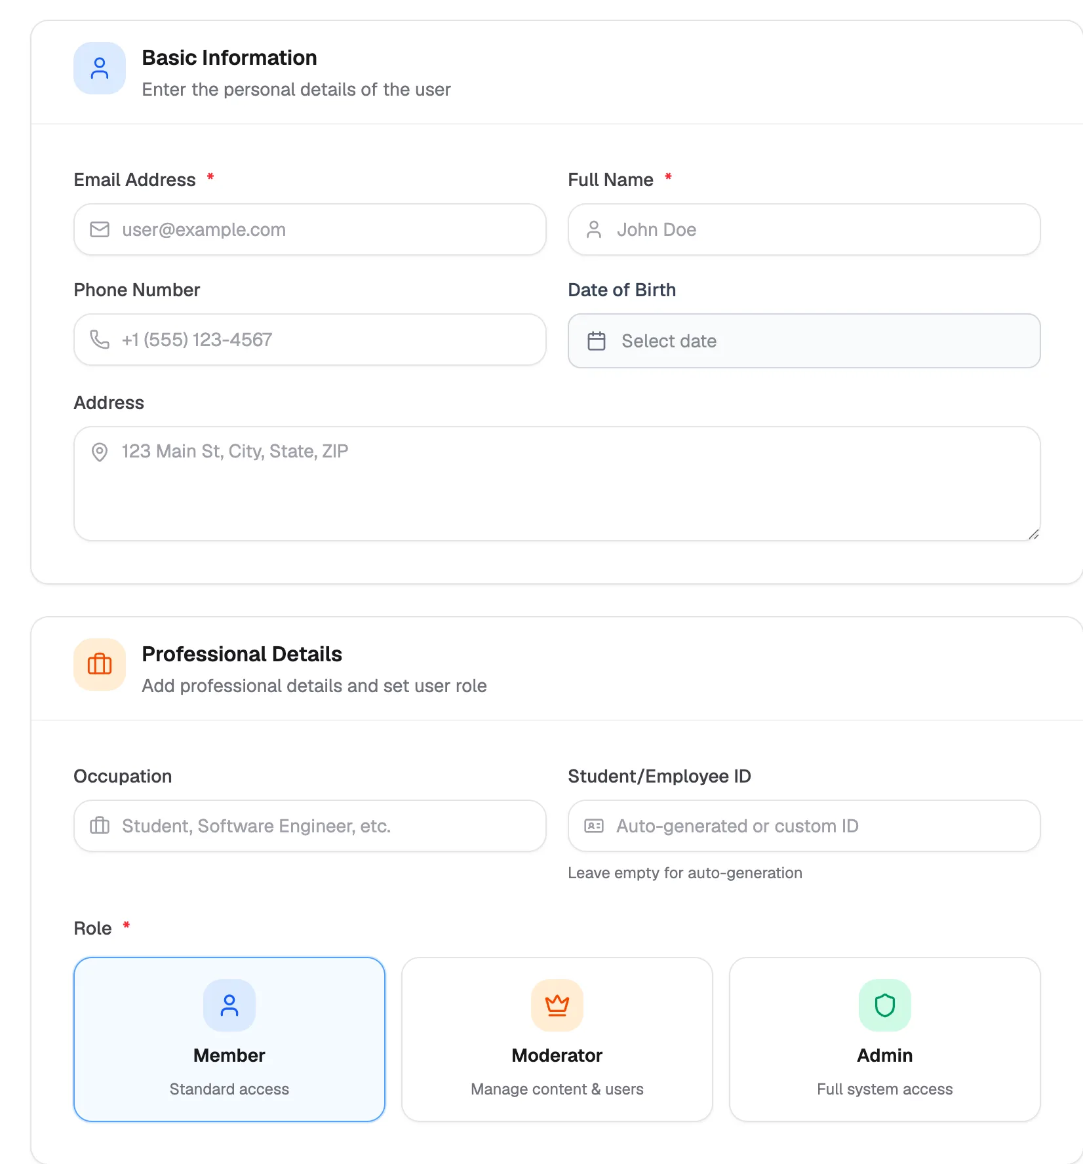Click the ID card icon in Student/Employee ID
This screenshot has height=1164, width=1083.
pyautogui.click(x=594, y=826)
